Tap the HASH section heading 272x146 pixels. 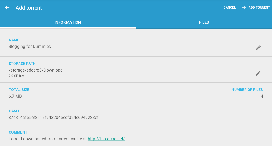14,111
